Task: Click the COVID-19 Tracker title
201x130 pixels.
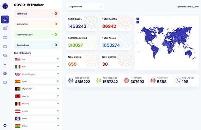Action: [x=29, y=5]
